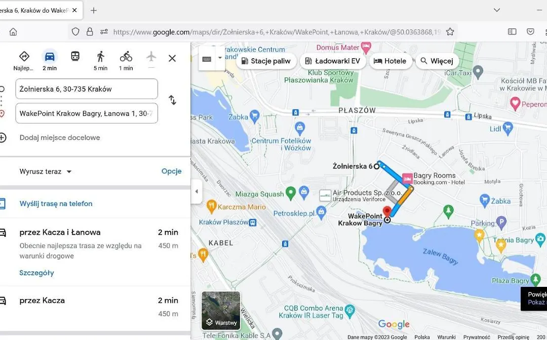Open keyboard input tool dropdown arrow
This screenshot has width=547, height=340.
(220, 58)
